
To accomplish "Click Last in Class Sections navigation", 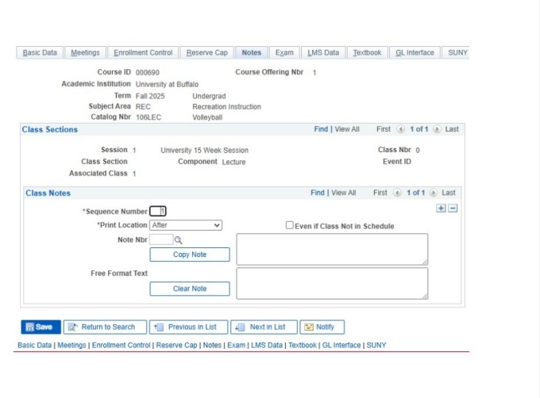I will (452, 129).
